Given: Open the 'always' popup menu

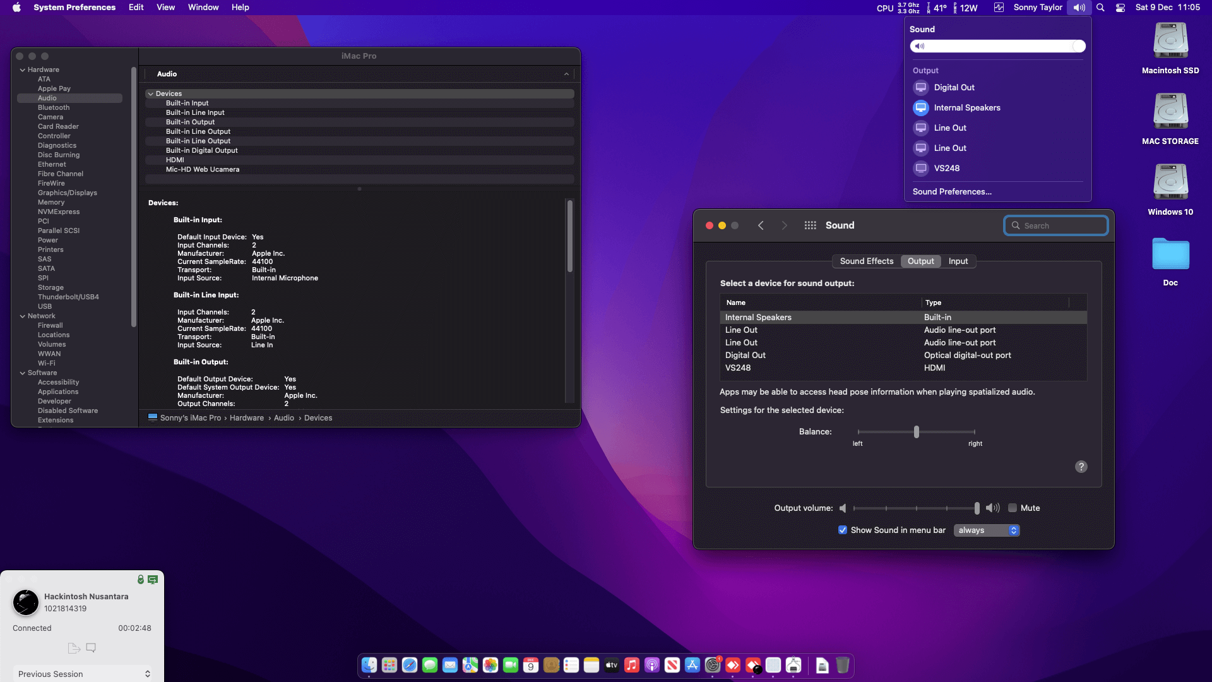Looking at the screenshot, I should 987,530.
